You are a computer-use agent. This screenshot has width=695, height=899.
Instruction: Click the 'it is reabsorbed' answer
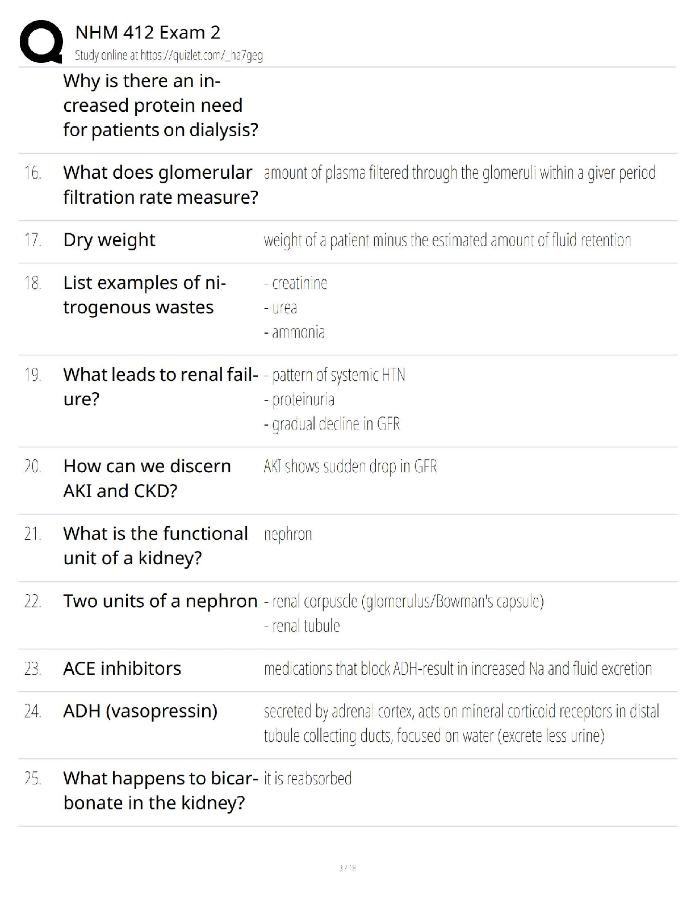(x=308, y=778)
